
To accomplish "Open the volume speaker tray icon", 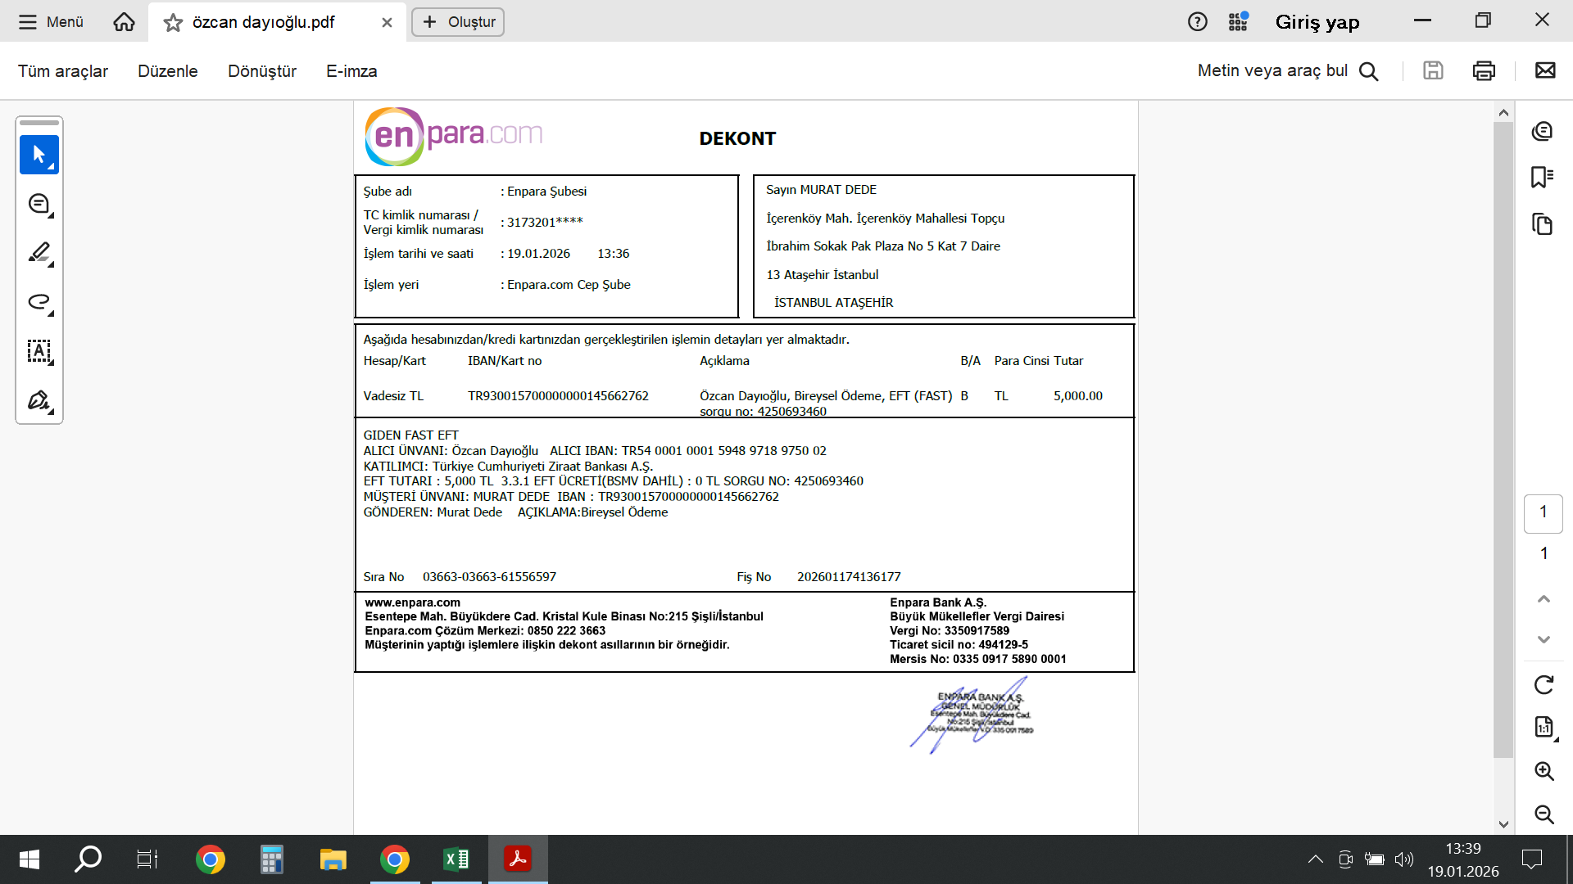I will coord(1404,859).
